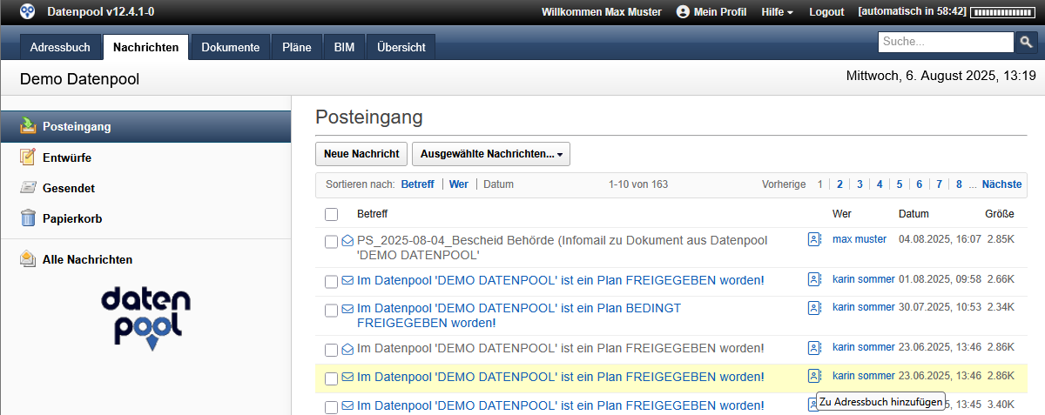Click Mein Profil user icon

point(683,11)
